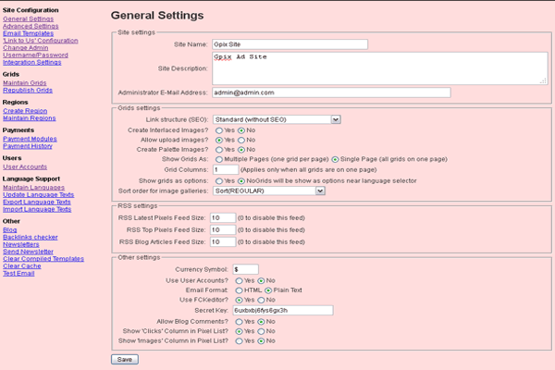Click the Currency Symbol field
Screen dimensions: 555x370
click(x=245, y=269)
